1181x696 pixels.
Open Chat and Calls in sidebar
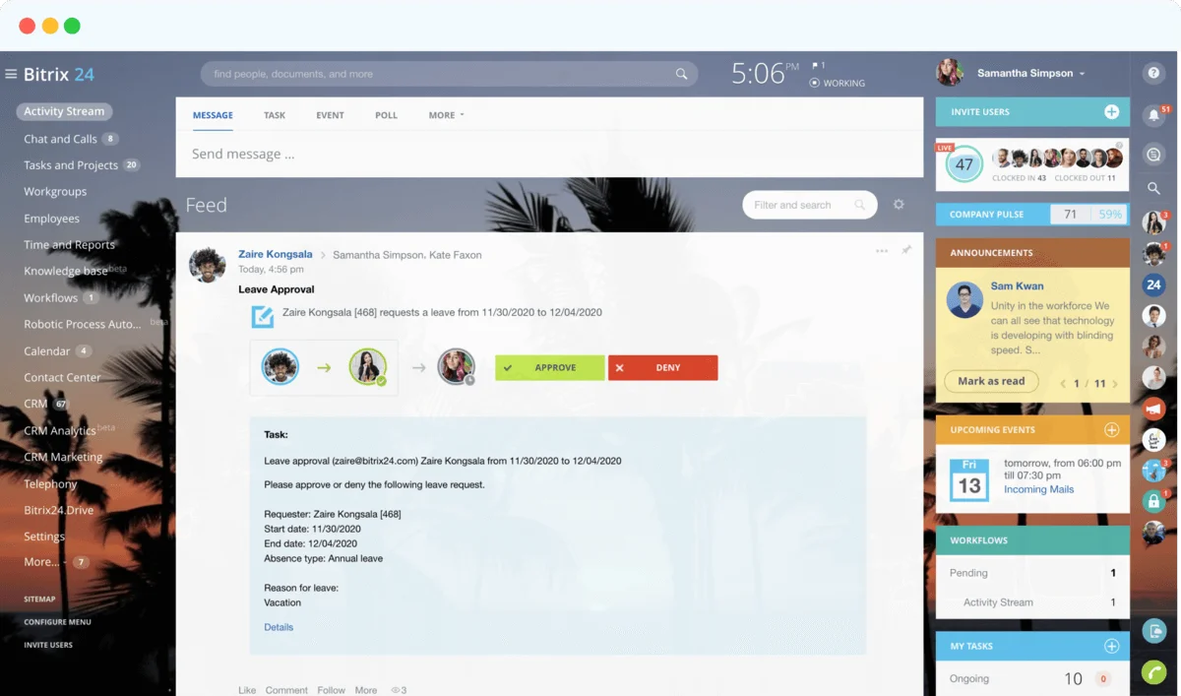click(x=60, y=139)
